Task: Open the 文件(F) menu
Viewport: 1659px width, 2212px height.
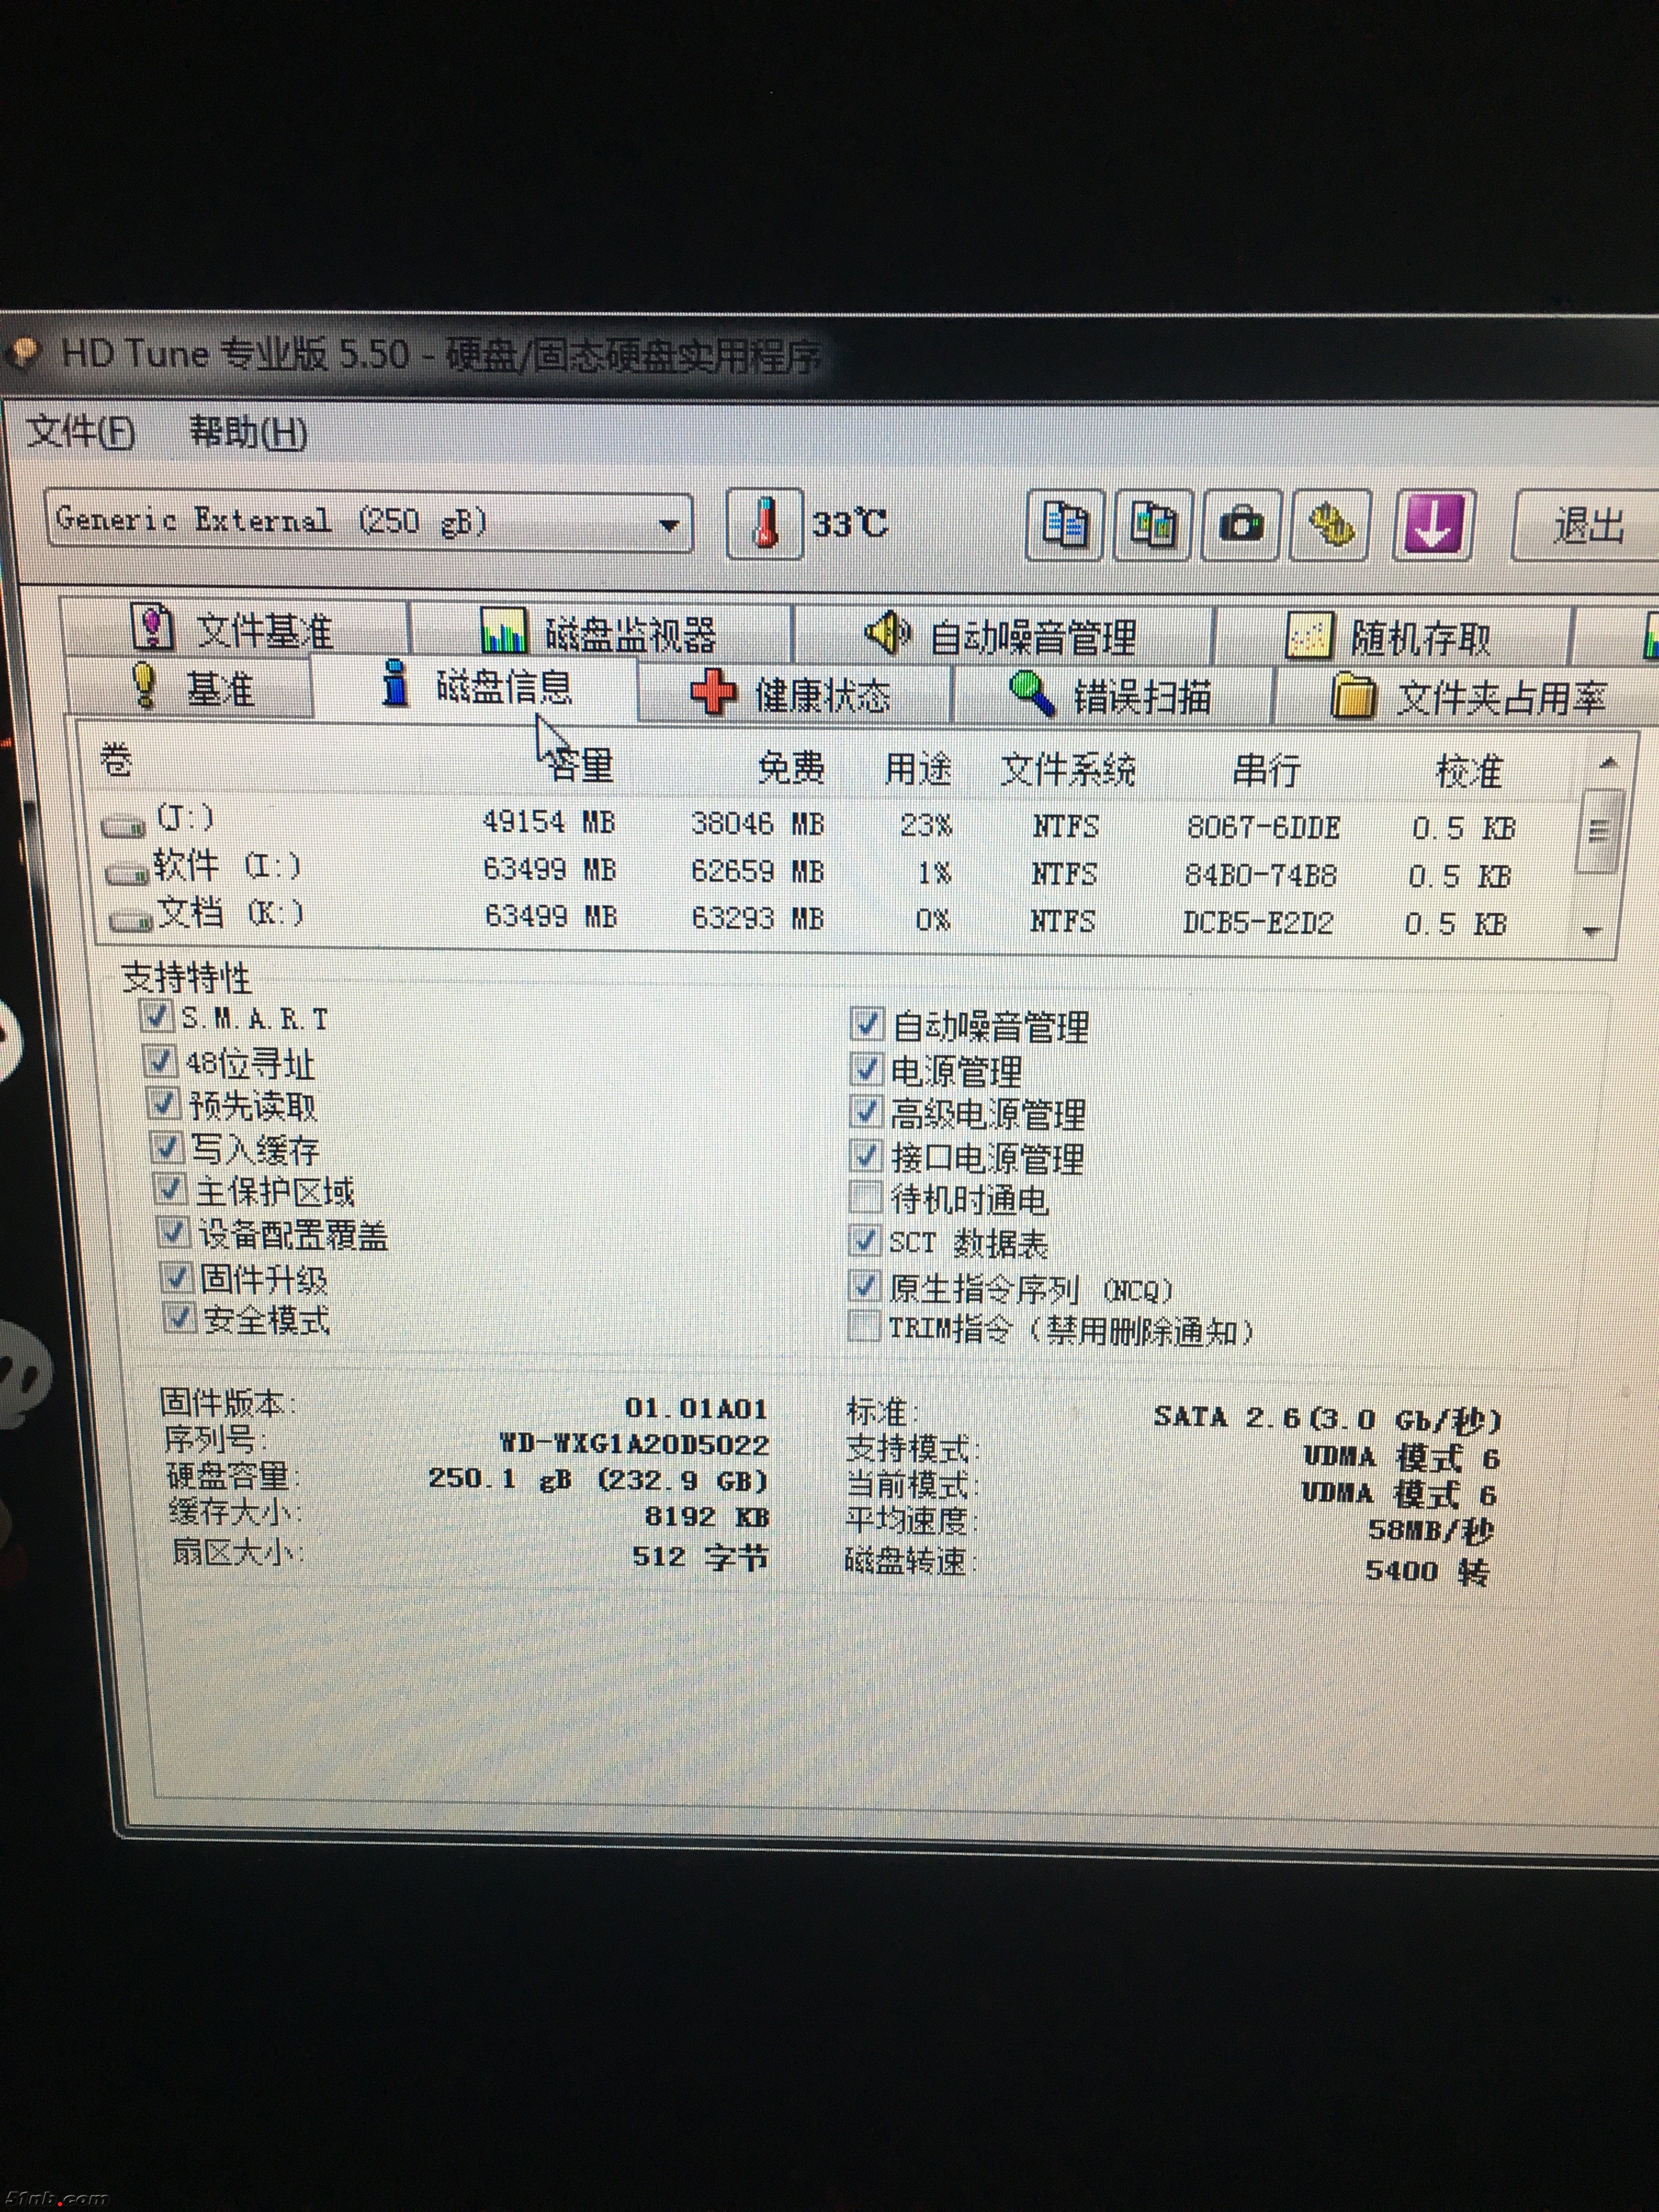Action: coord(80,431)
